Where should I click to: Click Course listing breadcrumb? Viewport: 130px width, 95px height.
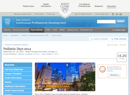(x=57, y=35)
